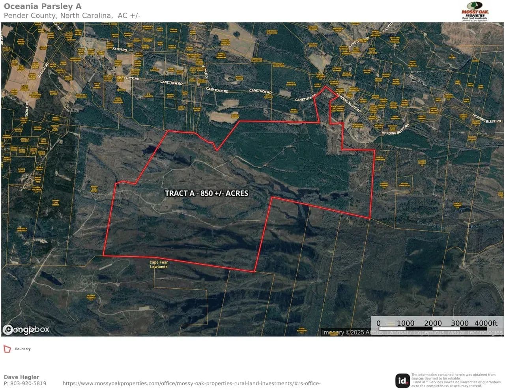The width and height of the screenshot is (505, 390).
Task: Click the Cape Fear Lowlands map label
Action: (159, 265)
